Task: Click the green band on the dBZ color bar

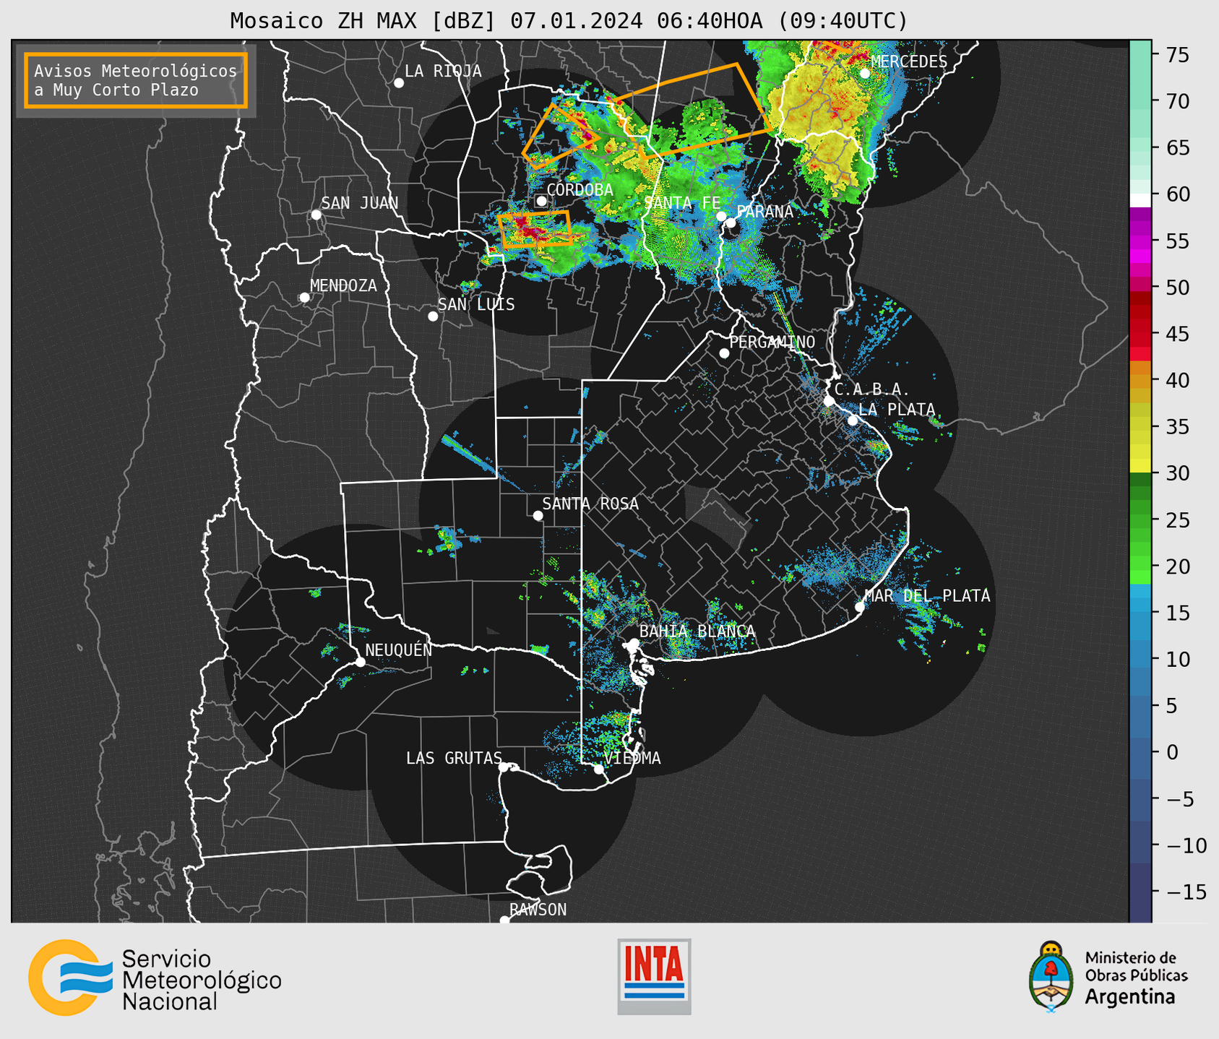Action: click(x=1140, y=529)
